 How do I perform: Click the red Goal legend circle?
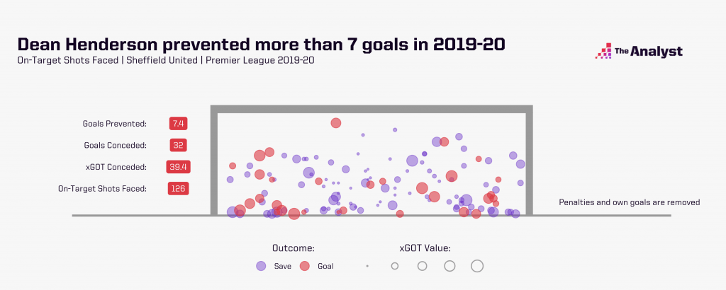[x=306, y=266]
